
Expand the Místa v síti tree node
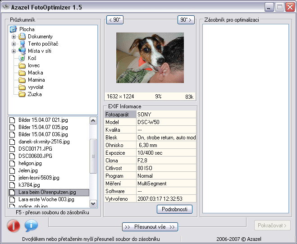tap(14, 51)
